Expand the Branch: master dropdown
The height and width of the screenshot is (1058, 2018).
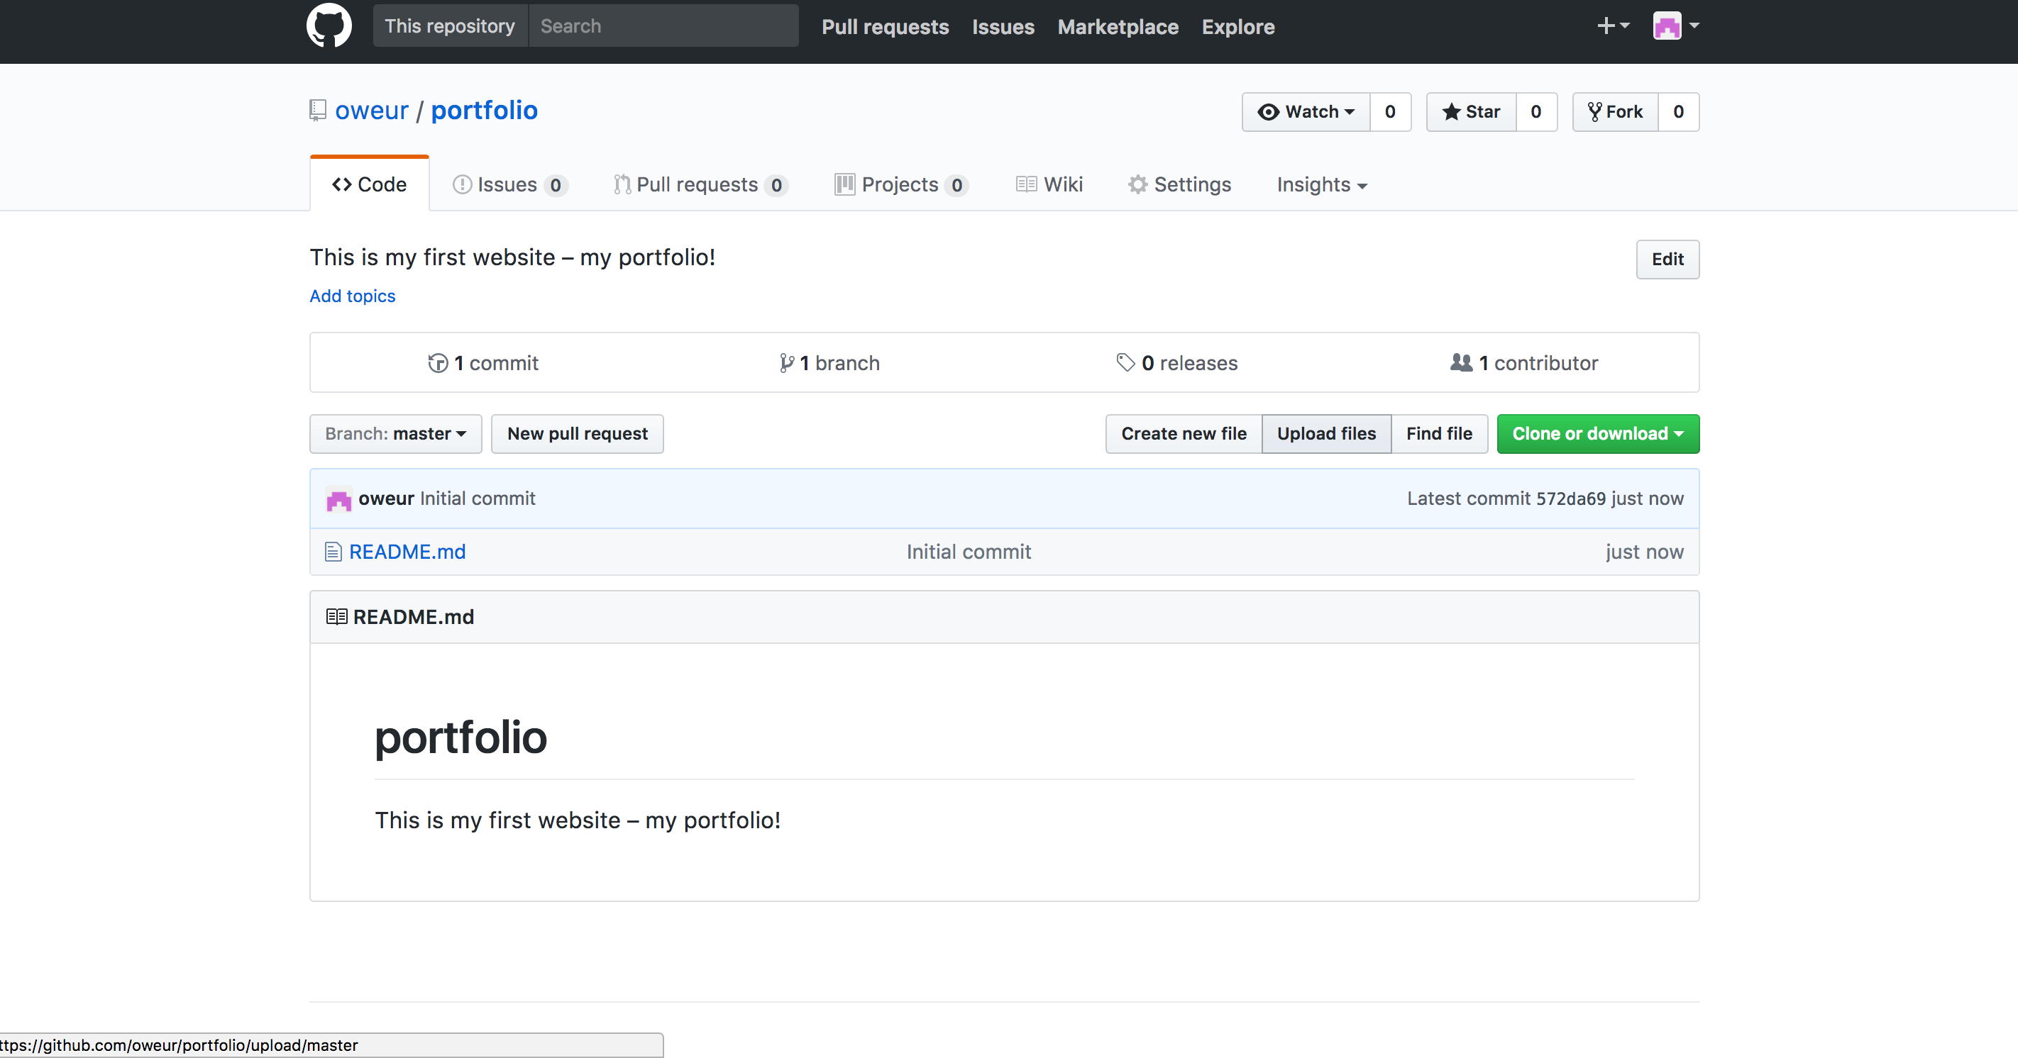[396, 434]
